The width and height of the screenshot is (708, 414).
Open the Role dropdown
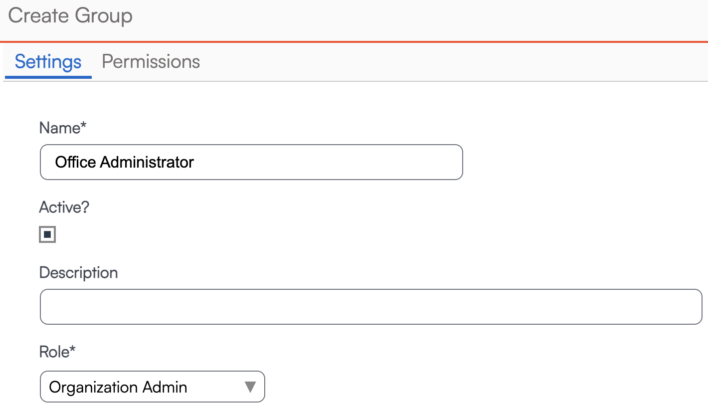click(x=152, y=387)
